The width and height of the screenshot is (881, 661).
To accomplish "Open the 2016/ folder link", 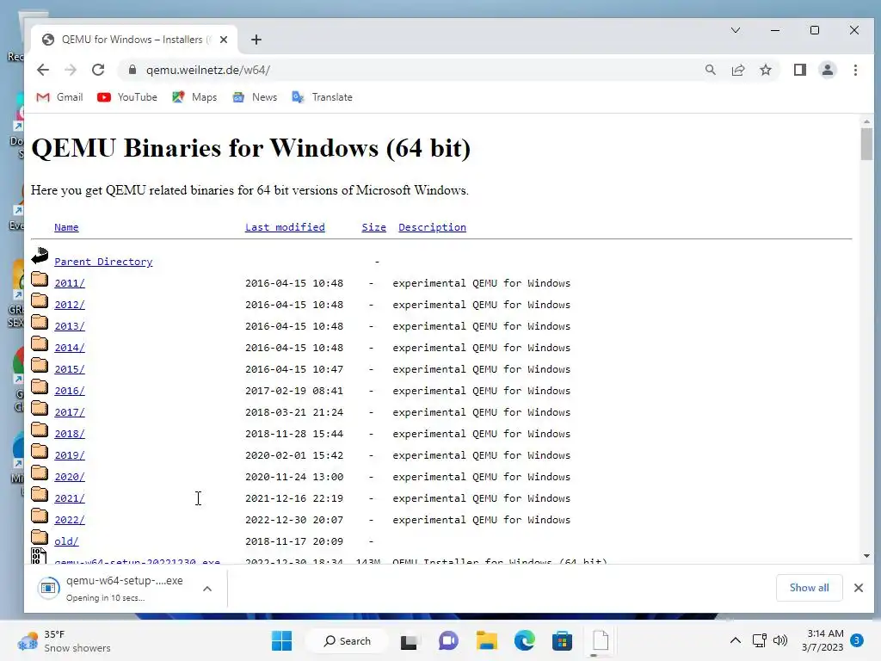I will click(70, 391).
